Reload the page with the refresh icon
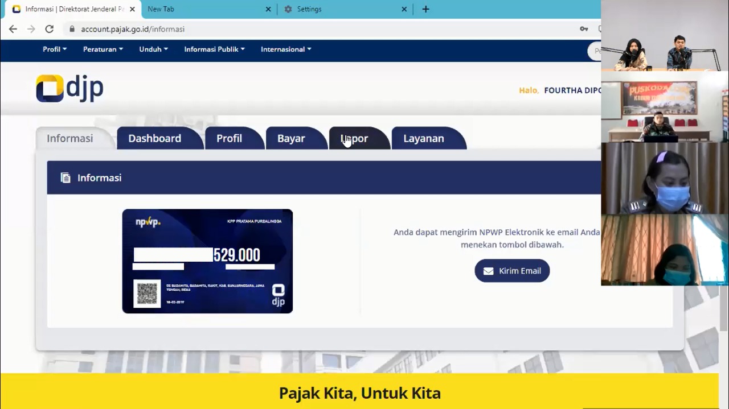Screen dimensions: 729x409 (50, 29)
